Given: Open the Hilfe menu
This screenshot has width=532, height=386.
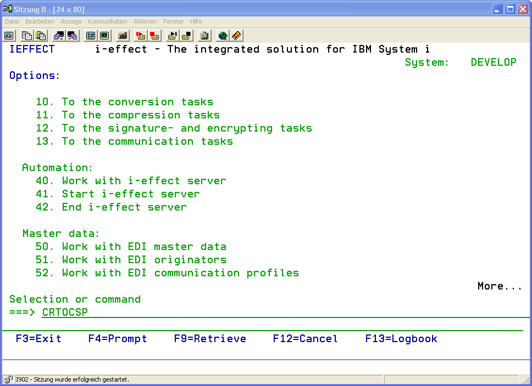Looking at the screenshot, I should (196, 21).
